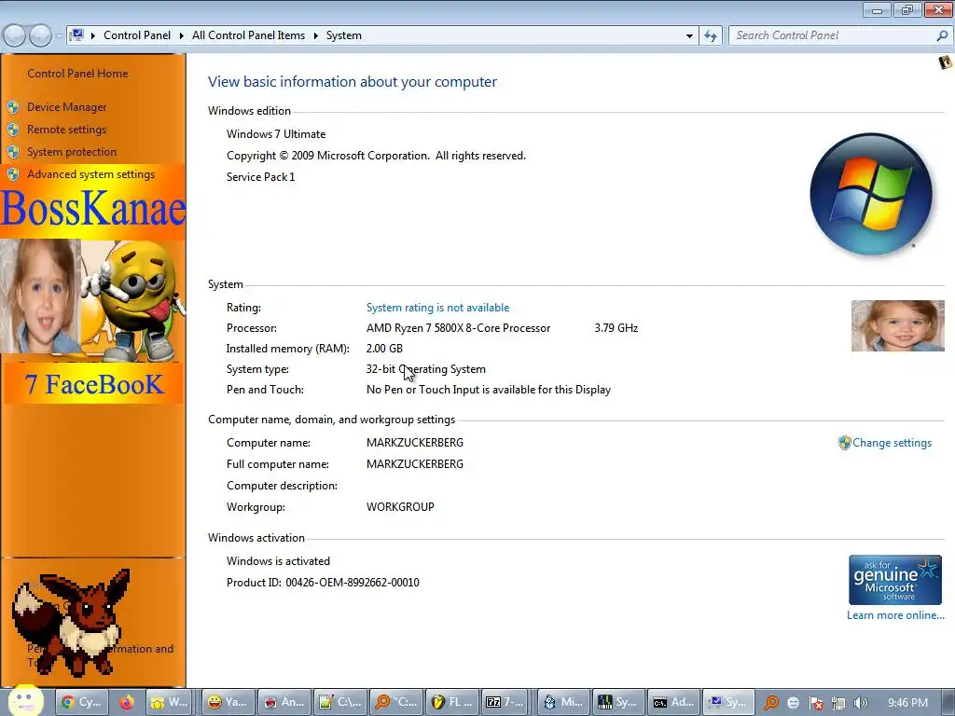
Task: Switch to the command prompt 'Ad...' taskbar button
Action: (673, 703)
